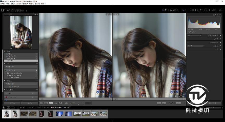Screen dimensions: 225x122
Task: Click the 导出 Export button
Action: click(x=30, y=103)
